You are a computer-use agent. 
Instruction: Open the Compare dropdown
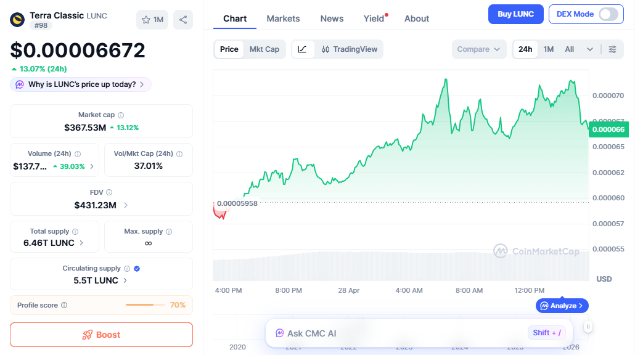(479, 49)
